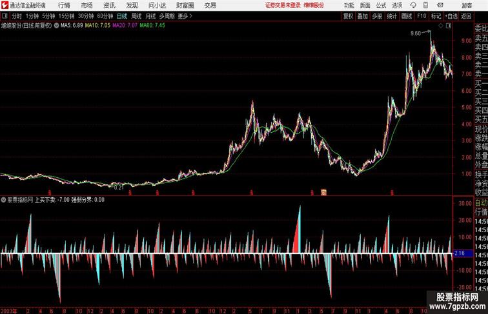Click the 标记 mark button

point(436,16)
